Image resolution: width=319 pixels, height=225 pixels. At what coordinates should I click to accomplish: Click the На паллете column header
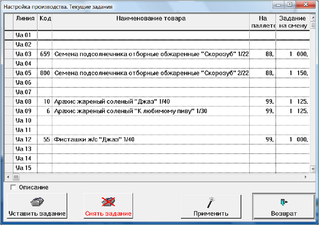click(x=263, y=22)
